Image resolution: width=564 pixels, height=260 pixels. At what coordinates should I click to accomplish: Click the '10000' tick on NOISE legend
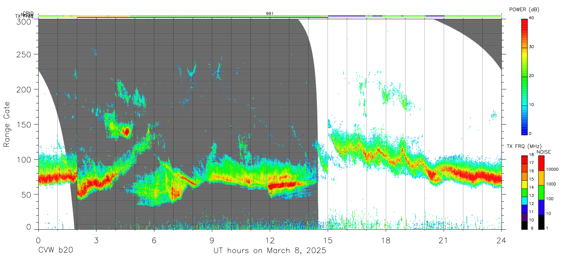click(x=553, y=169)
